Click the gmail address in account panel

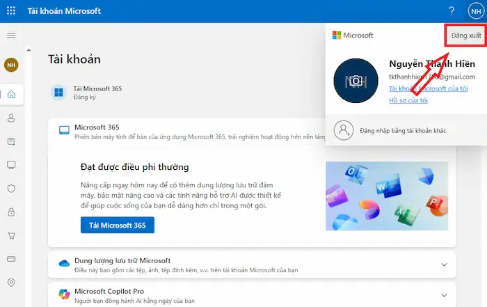coord(432,77)
